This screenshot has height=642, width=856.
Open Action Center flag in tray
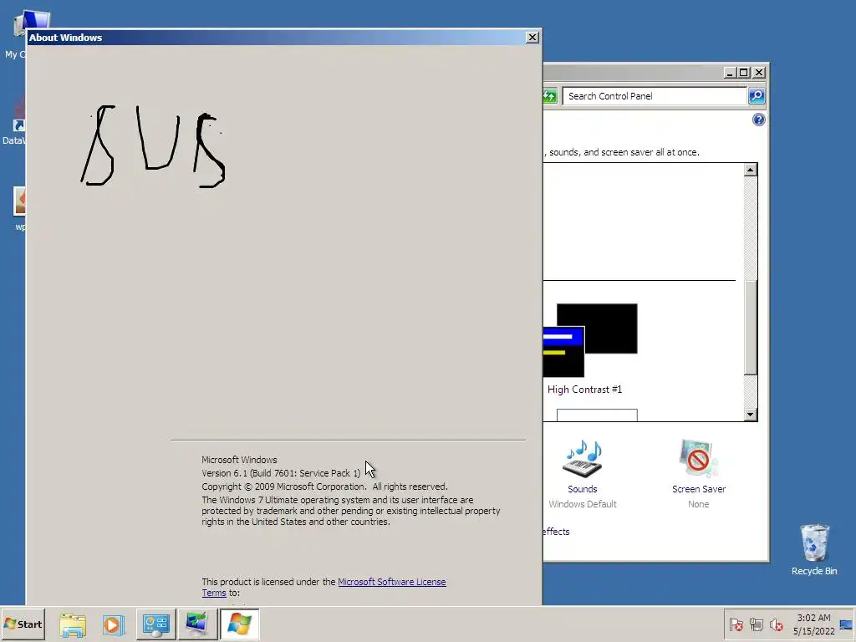736,624
